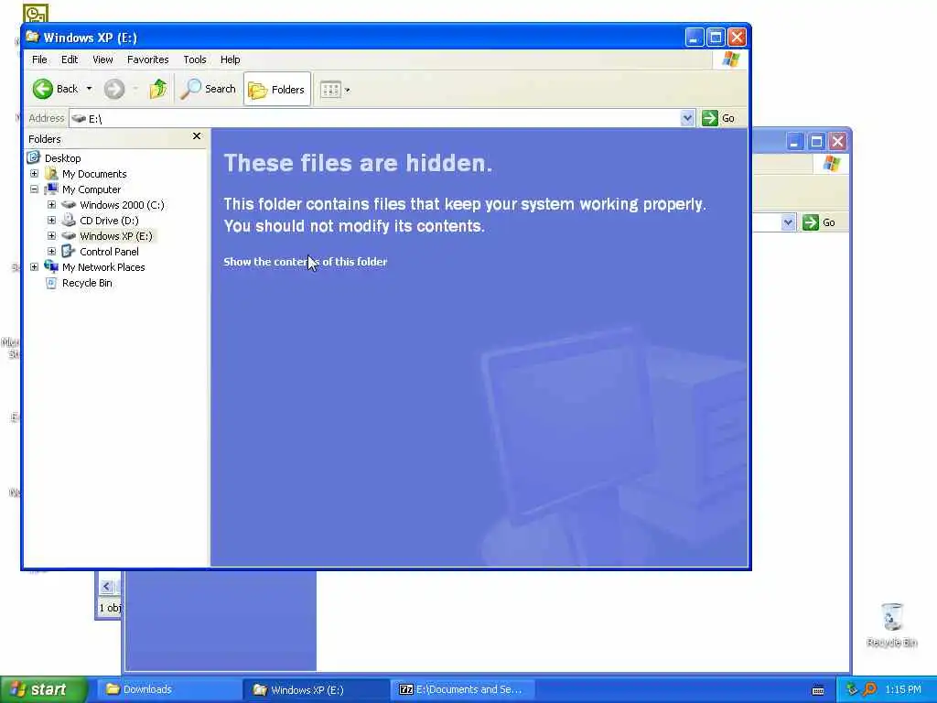The height and width of the screenshot is (703, 937).
Task: Maximize the background Explorer window
Action: click(x=816, y=142)
